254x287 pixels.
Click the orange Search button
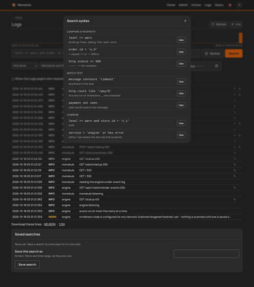[x=234, y=53]
